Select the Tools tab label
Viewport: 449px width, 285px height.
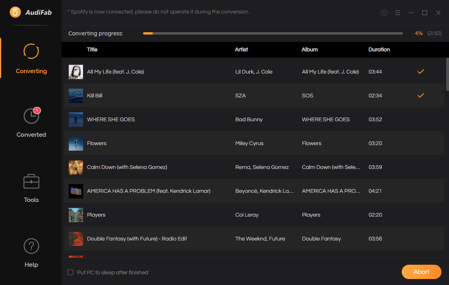pyautogui.click(x=31, y=200)
